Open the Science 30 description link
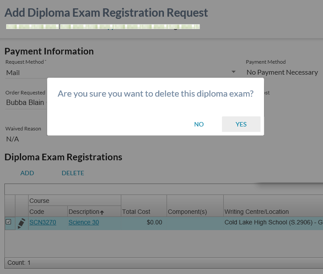Image resolution: width=323 pixels, height=274 pixels. 83,223
